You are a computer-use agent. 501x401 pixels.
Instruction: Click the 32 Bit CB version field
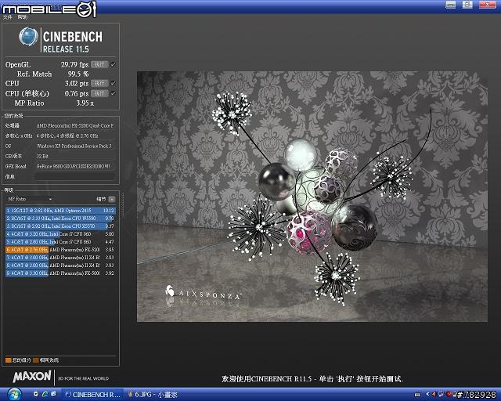(x=75, y=157)
